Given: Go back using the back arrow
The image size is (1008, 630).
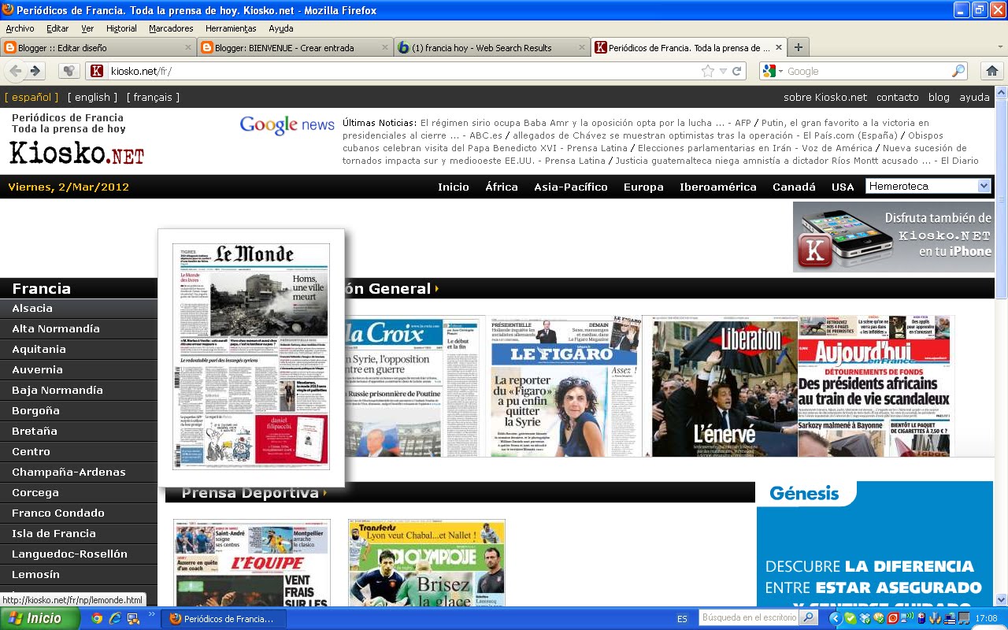Looking at the screenshot, I should [16, 71].
